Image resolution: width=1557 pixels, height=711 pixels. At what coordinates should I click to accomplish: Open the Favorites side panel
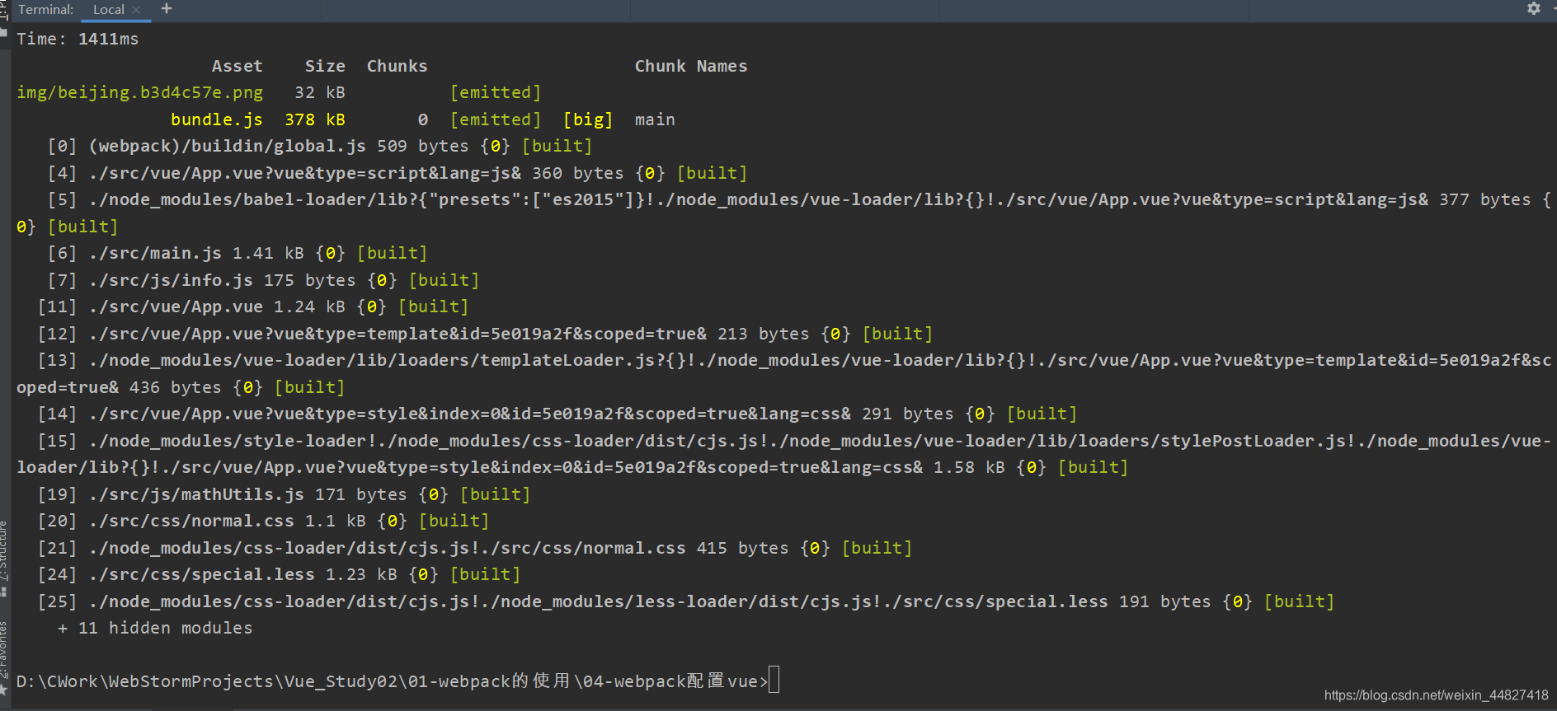click(x=4, y=651)
